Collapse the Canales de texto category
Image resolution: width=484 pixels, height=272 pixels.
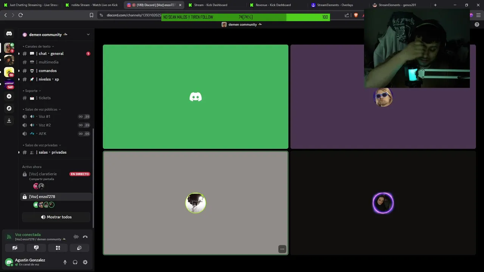coord(38,46)
